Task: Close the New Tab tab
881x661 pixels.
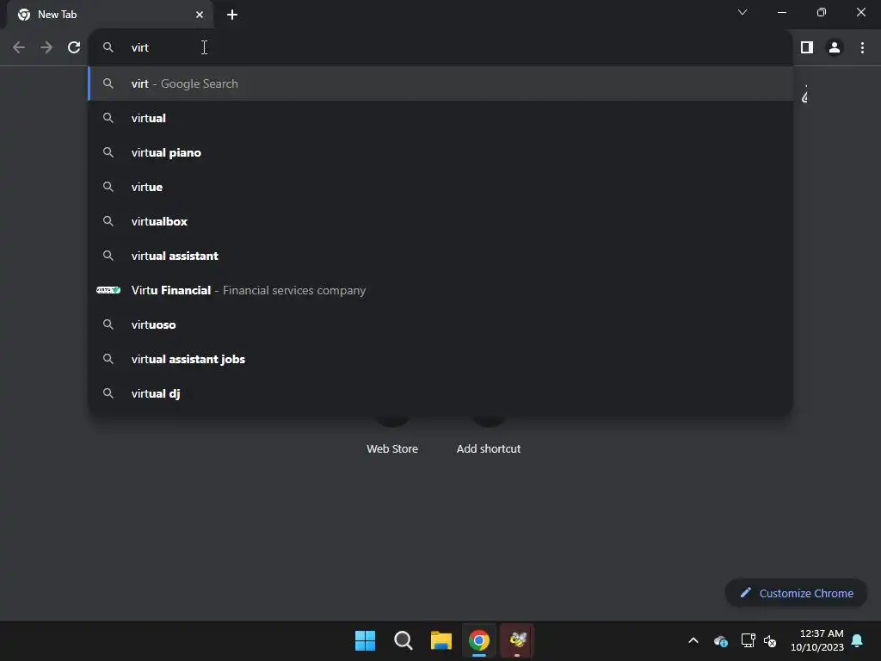Action: [200, 15]
